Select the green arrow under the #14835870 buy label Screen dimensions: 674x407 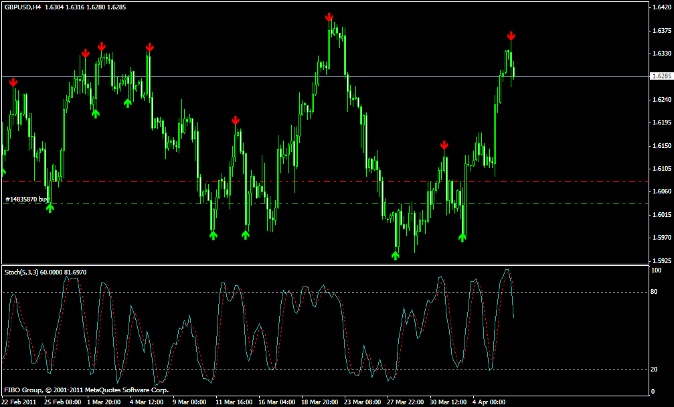pyautogui.click(x=50, y=208)
